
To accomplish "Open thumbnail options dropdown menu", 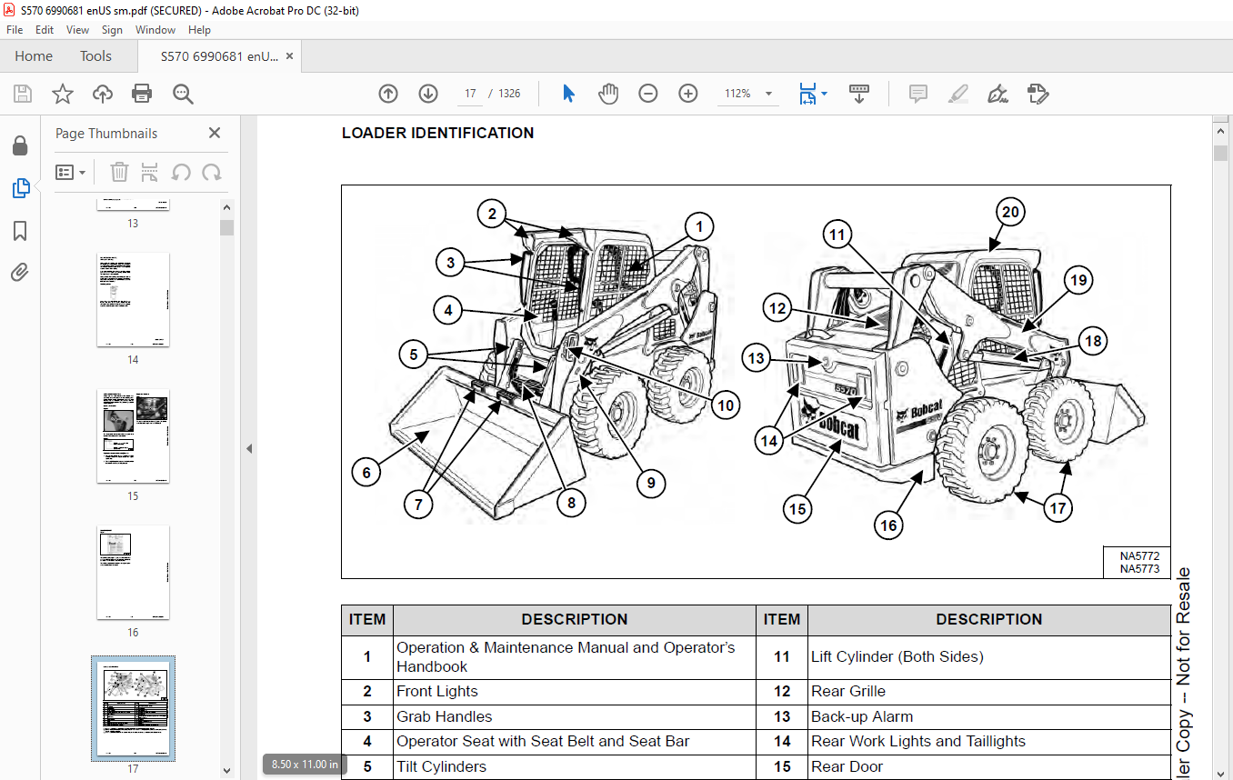I will pos(70,172).
